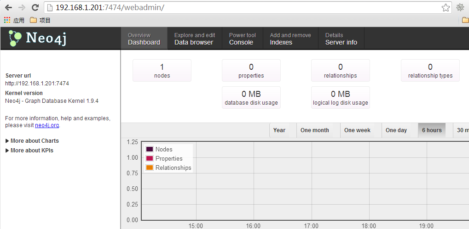Screen dimensions: 469x229
Task: Click the 0.50 y-axis label
Action: point(132,189)
